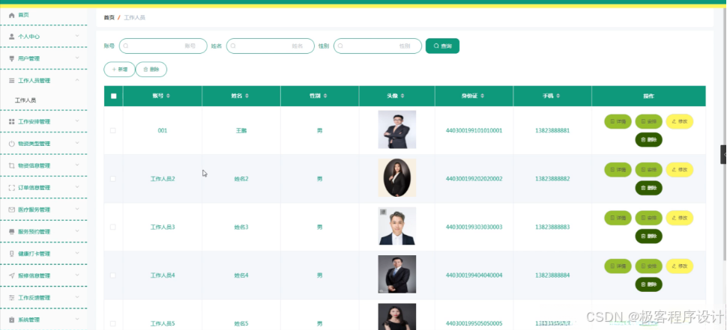Click dark 删除 for 工作人员2 row
The height and width of the screenshot is (330, 727).
point(648,188)
